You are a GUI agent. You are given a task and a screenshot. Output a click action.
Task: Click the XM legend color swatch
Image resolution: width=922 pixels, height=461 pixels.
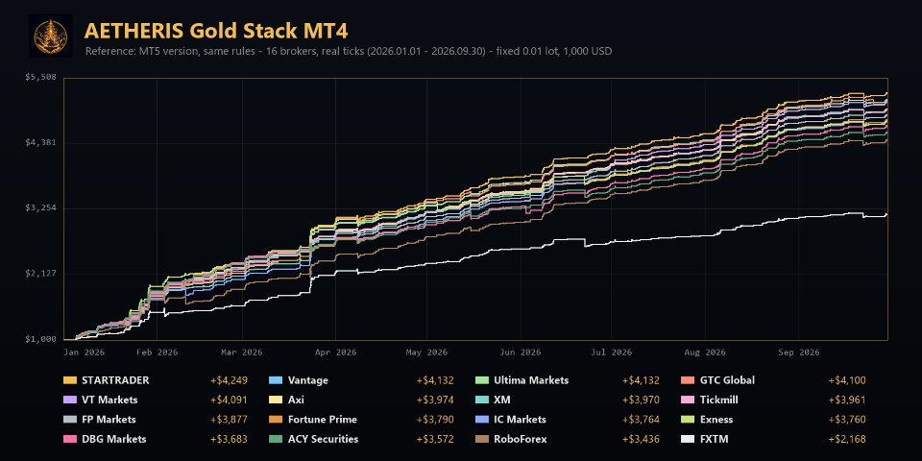(481, 400)
